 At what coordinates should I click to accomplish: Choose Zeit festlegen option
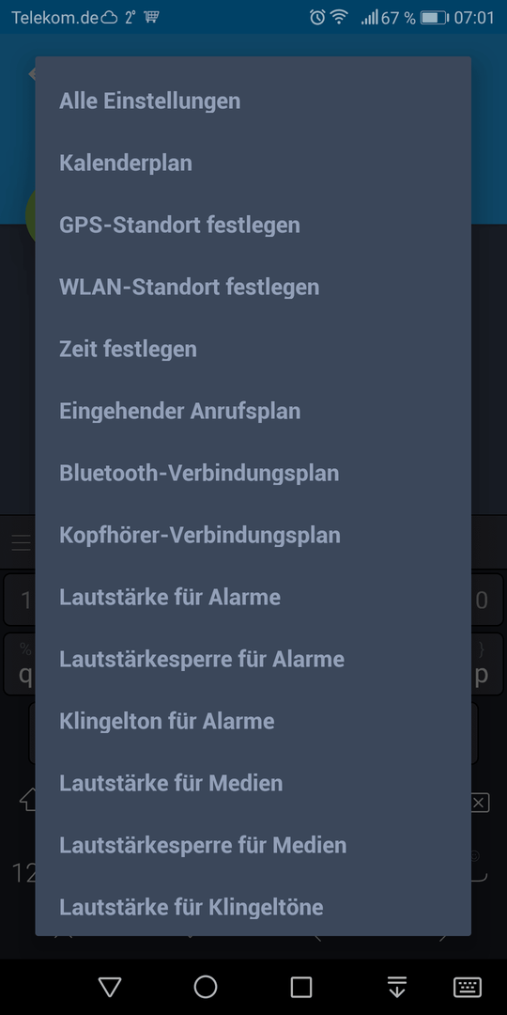(253, 350)
